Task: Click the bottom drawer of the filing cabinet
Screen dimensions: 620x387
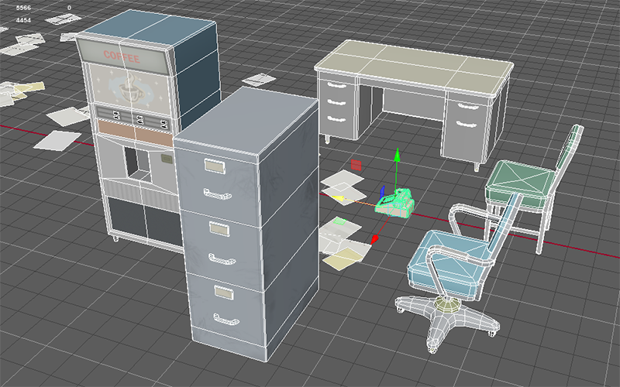Action: click(227, 308)
